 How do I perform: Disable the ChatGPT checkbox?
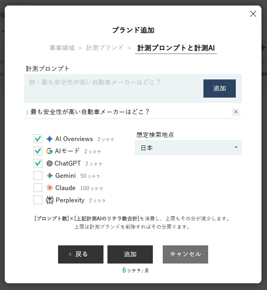pos(38,163)
